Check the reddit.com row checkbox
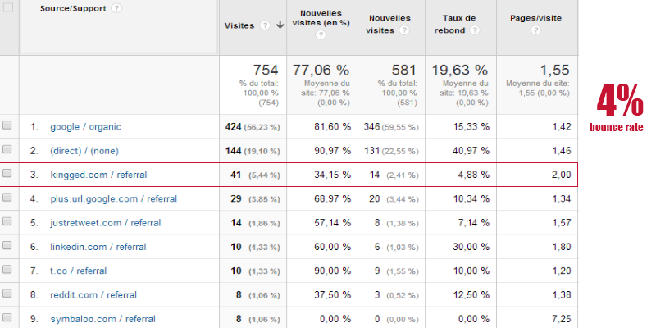This screenshot has height=328, width=656. coord(7,294)
